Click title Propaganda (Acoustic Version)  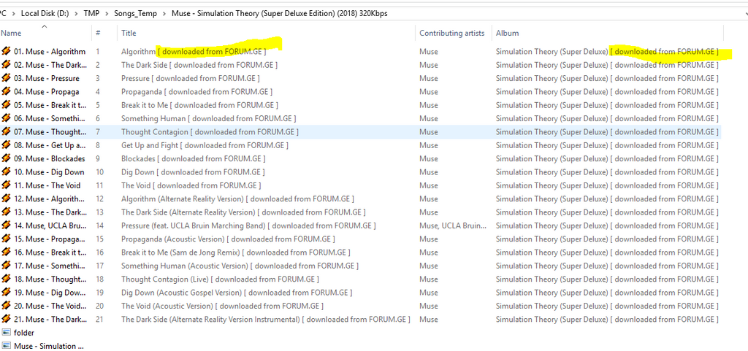[x=228, y=239]
